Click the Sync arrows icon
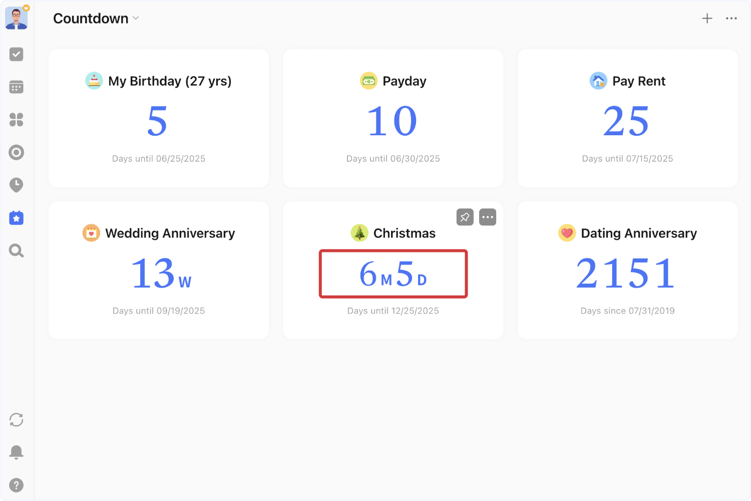The height and width of the screenshot is (501, 751). [17, 420]
